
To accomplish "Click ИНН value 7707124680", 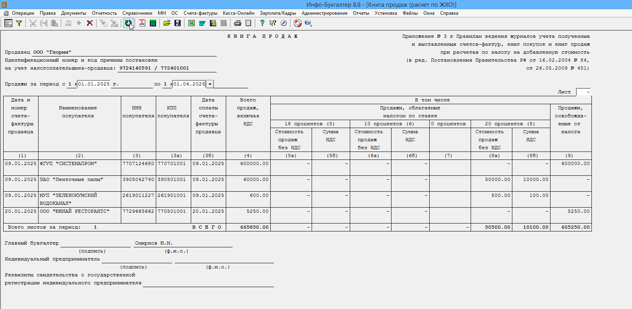I will click(x=138, y=163).
